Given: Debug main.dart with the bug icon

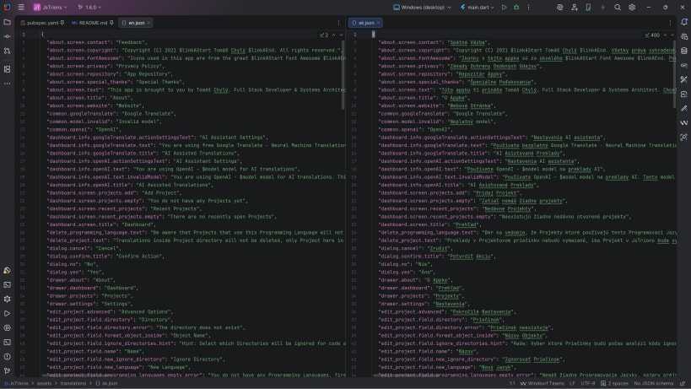Looking at the screenshot, I should click(x=516, y=7).
